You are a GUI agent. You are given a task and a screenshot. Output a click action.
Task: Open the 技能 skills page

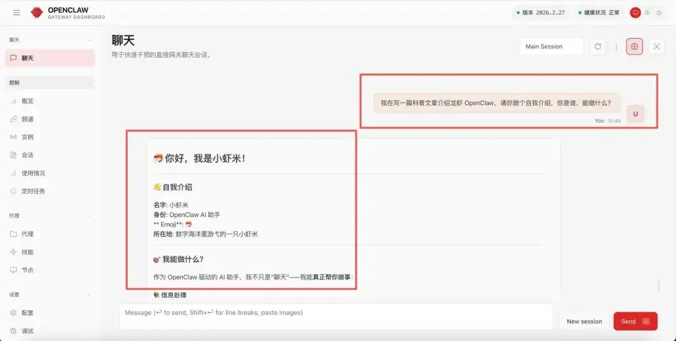(x=49, y=252)
